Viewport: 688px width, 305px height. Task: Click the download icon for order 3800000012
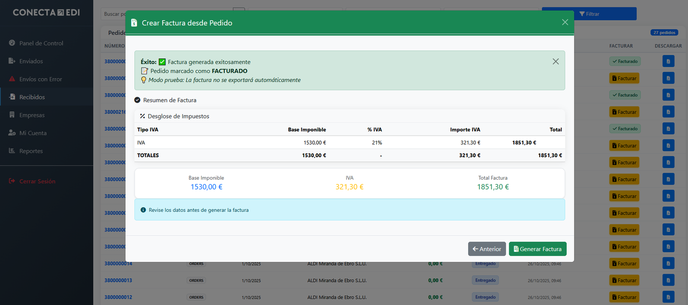(x=668, y=297)
